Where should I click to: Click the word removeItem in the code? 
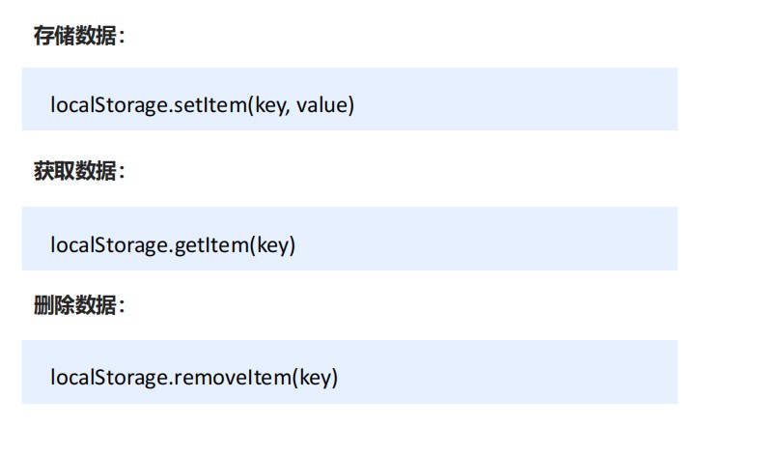tap(232, 377)
